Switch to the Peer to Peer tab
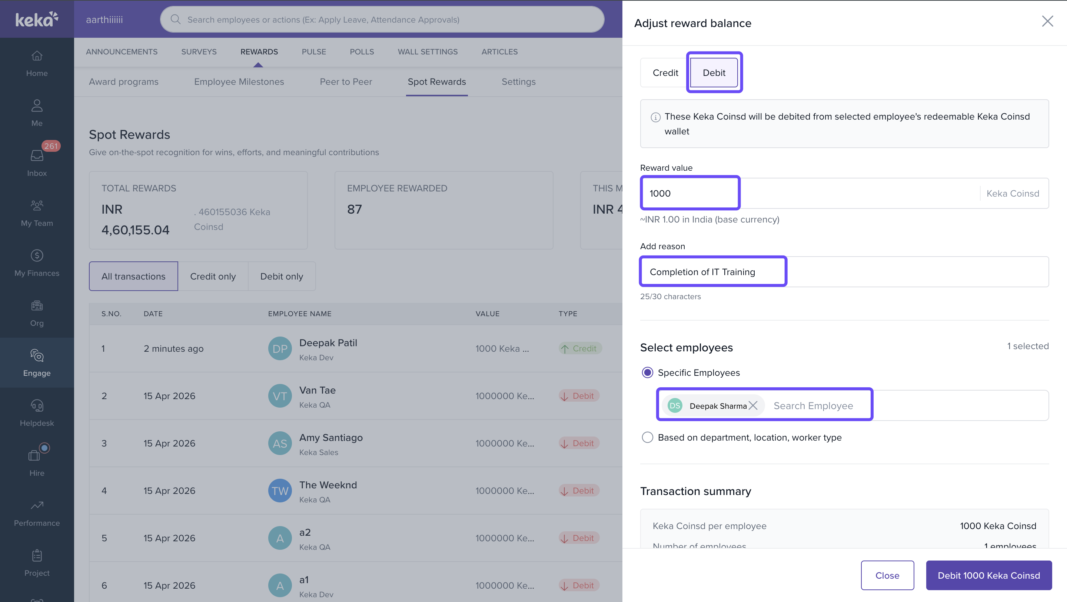 click(x=345, y=81)
